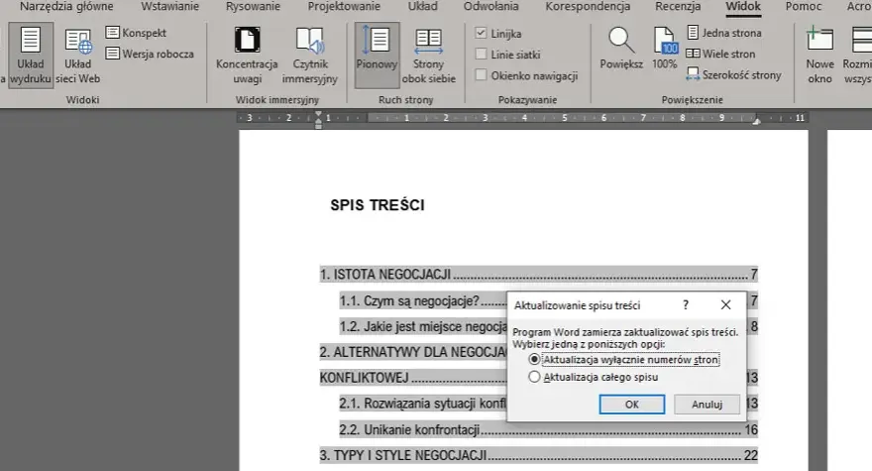Image resolution: width=872 pixels, height=471 pixels.
Task: Confirm the dialog with OK
Action: click(632, 405)
